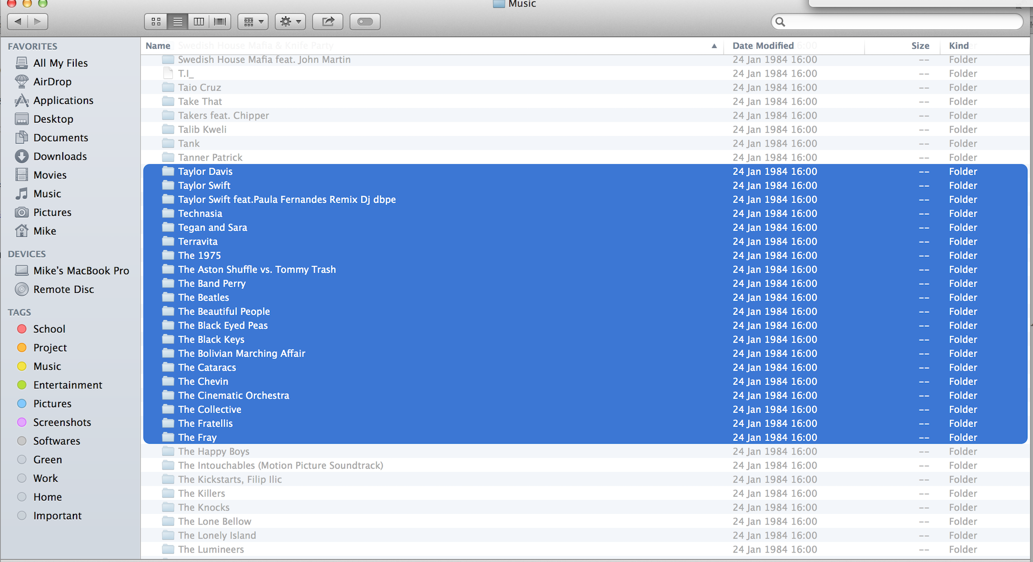This screenshot has height=562, width=1033.
Task: Toggle the sort direction arrow
Action: pos(714,46)
